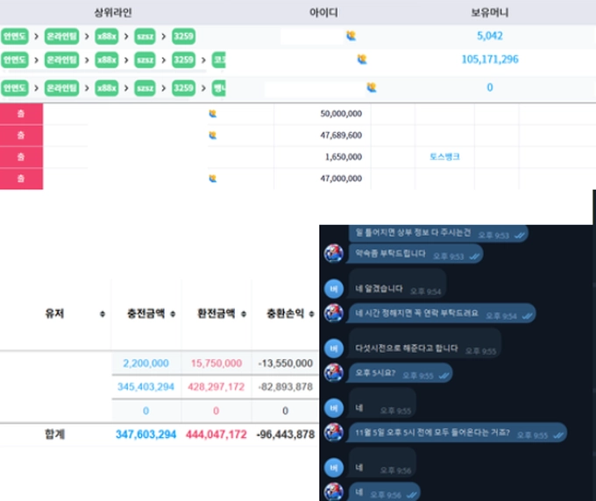Sort by the 충환손익 column header
This screenshot has height=501, width=596.
click(281, 314)
